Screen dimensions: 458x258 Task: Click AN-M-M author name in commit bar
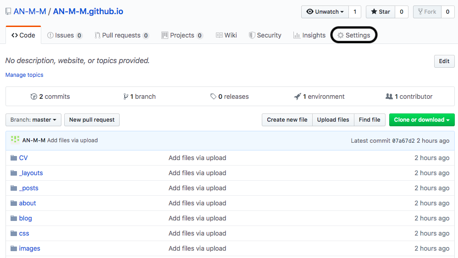pos(34,140)
